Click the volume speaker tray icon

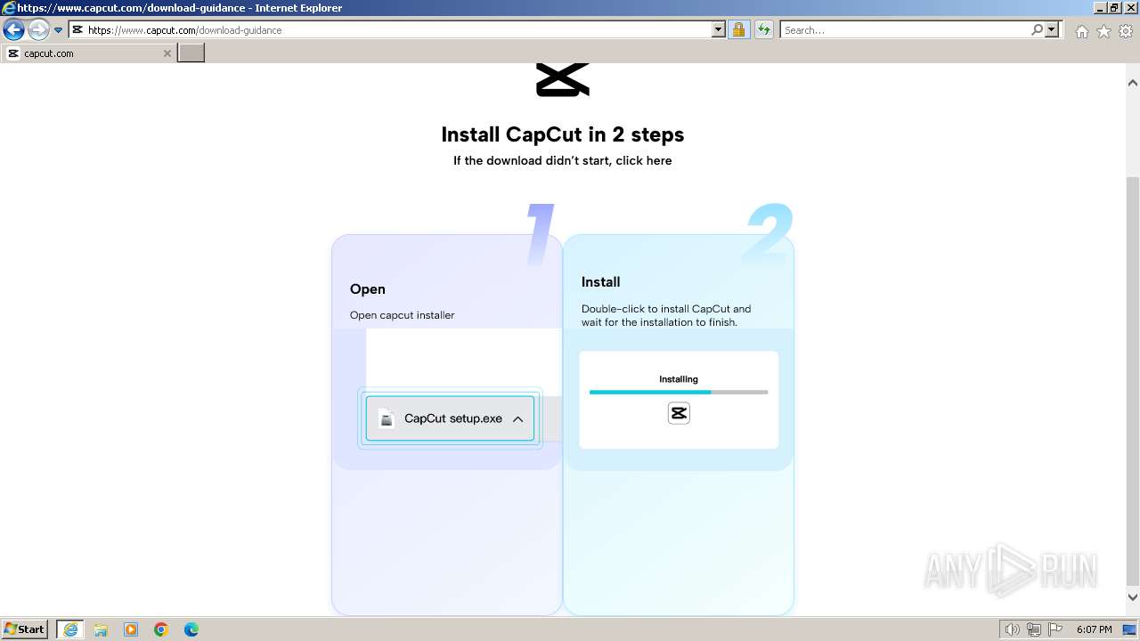point(1013,629)
